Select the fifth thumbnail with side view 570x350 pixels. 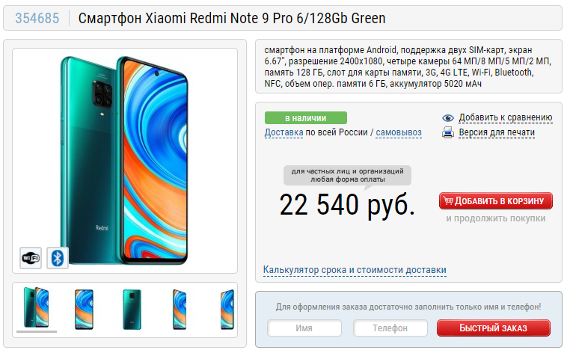click(x=227, y=310)
